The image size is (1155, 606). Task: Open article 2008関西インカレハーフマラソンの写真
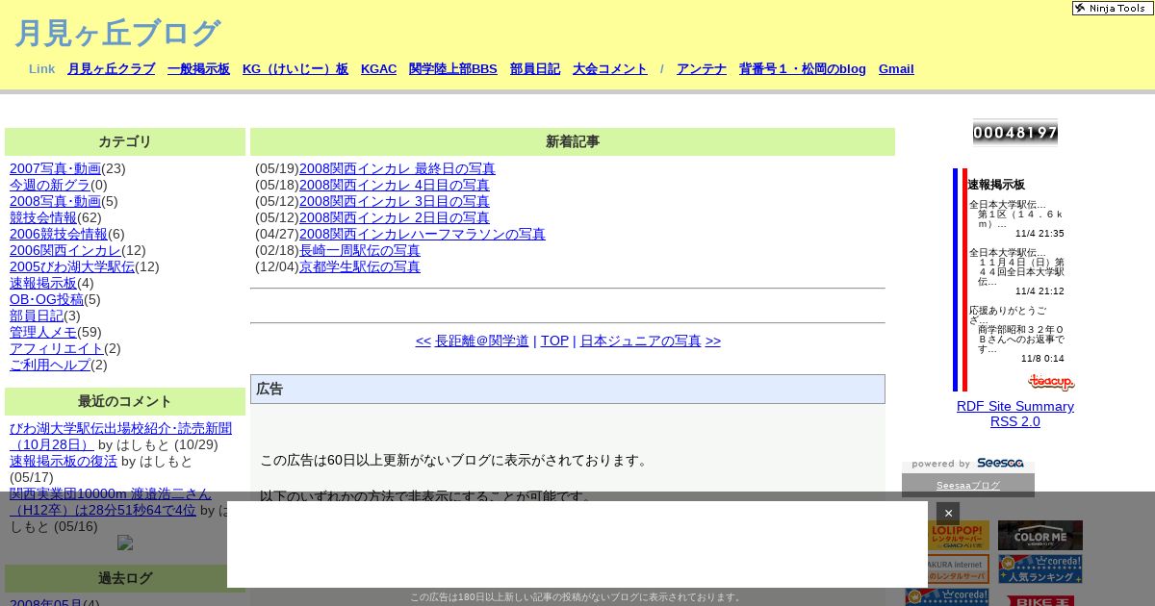pyautogui.click(x=423, y=234)
